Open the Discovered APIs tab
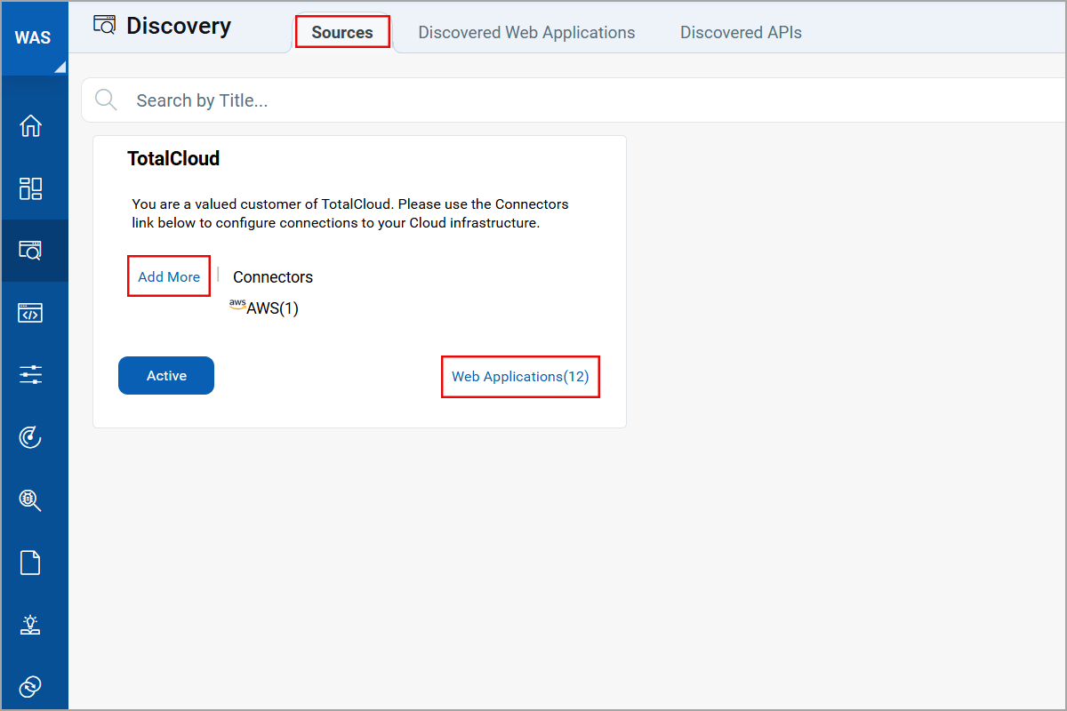Viewport: 1067px width, 711px height. pyautogui.click(x=741, y=33)
